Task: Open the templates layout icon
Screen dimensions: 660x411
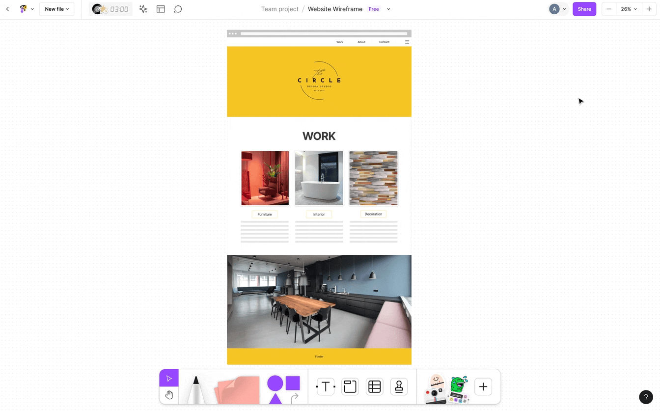Action: click(161, 9)
